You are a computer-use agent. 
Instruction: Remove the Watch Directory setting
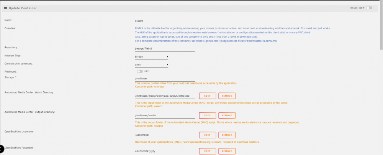tap(227, 96)
